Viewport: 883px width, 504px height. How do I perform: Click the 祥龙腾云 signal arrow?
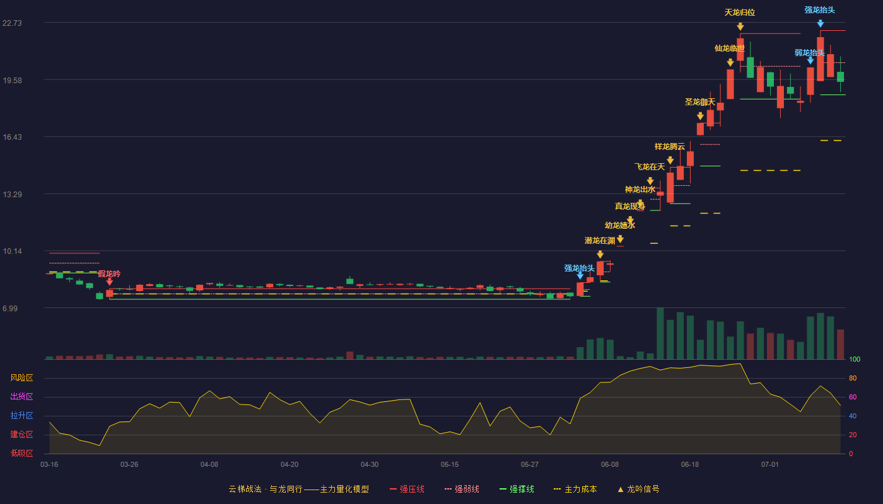click(670, 161)
